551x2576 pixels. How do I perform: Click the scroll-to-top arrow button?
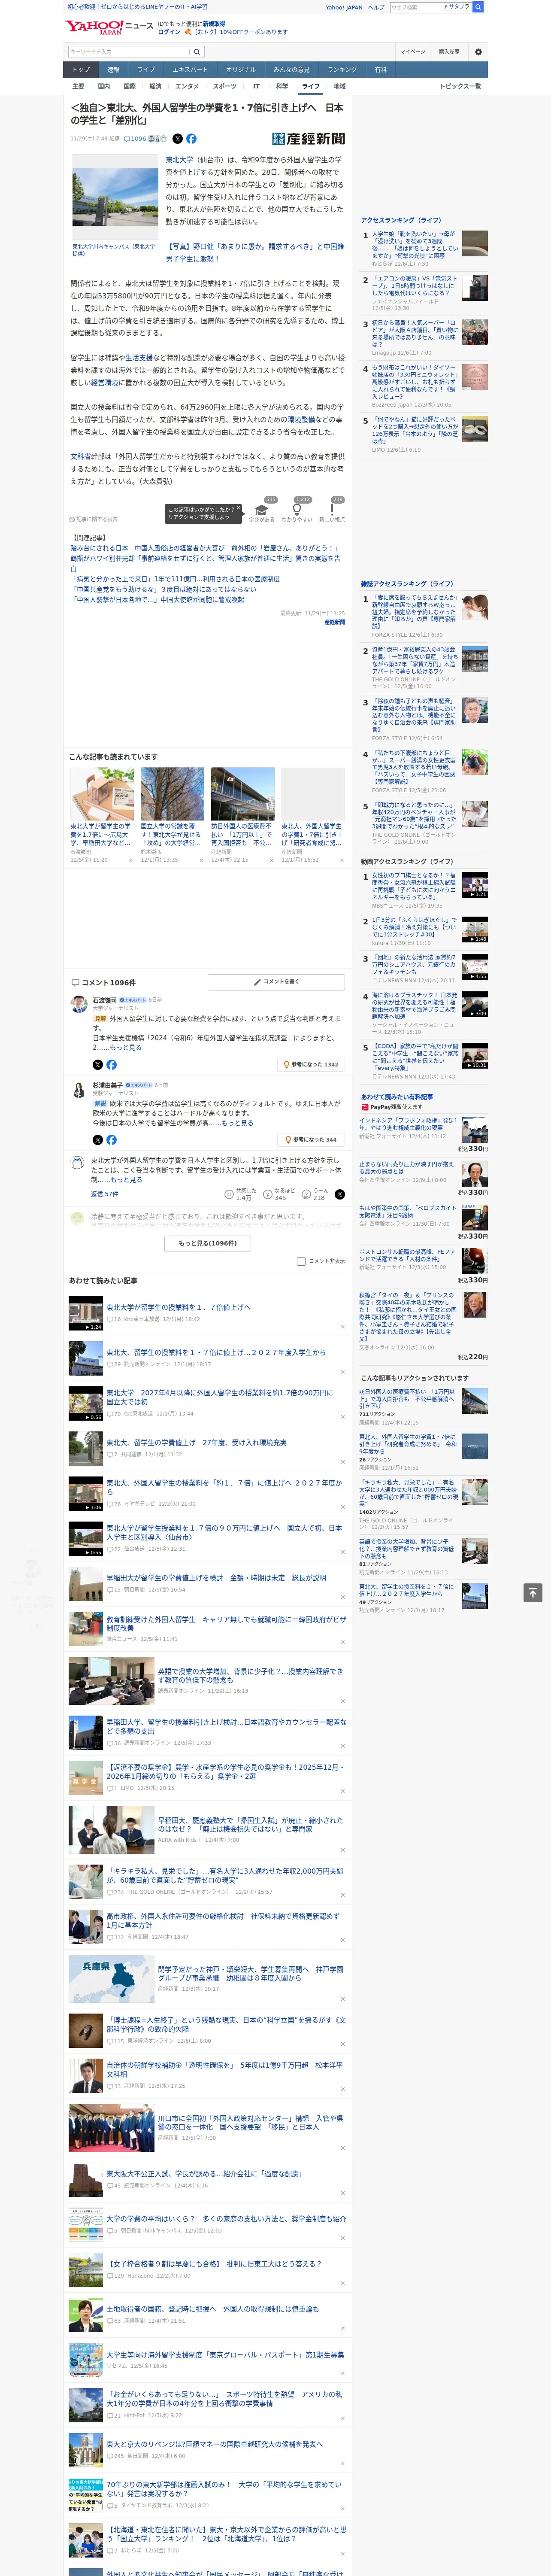[533, 1593]
